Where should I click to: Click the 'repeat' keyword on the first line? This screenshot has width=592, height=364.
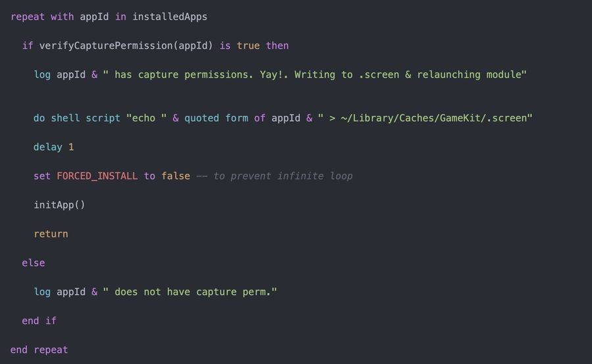coord(28,16)
